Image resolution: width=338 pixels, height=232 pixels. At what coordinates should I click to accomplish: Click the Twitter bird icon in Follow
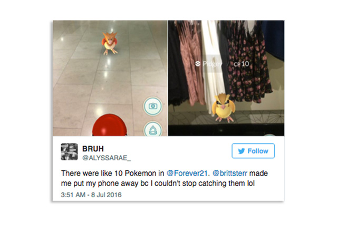pos(242,151)
